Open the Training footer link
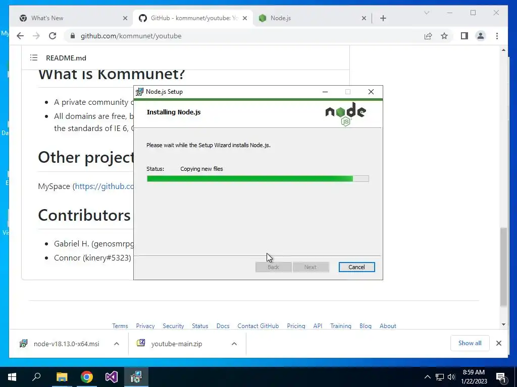Image resolution: width=517 pixels, height=387 pixels. pos(341,326)
